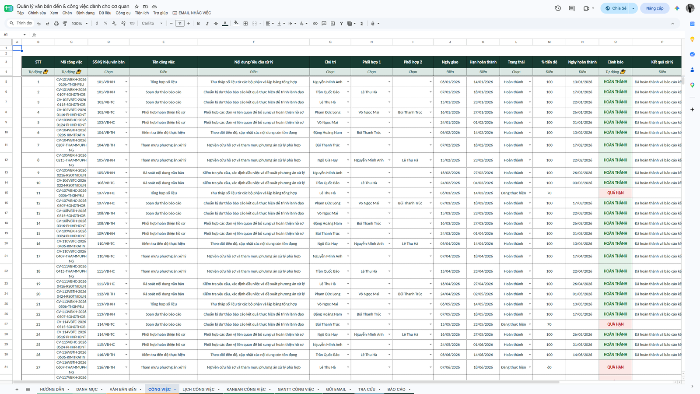Screen dimensions: 700x394
Task: Open the Google Calendar side panel
Action: (x=692, y=24)
